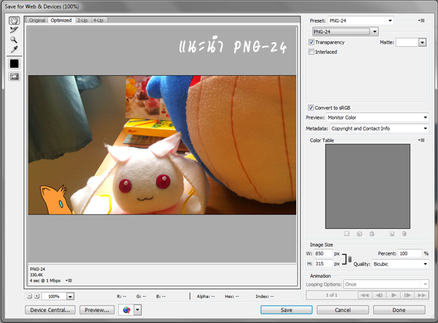
Task: Click the Save button
Action: pos(286,310)
